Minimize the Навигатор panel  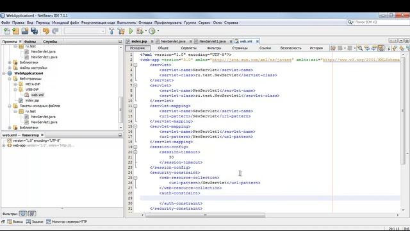(x=120, y=135)
